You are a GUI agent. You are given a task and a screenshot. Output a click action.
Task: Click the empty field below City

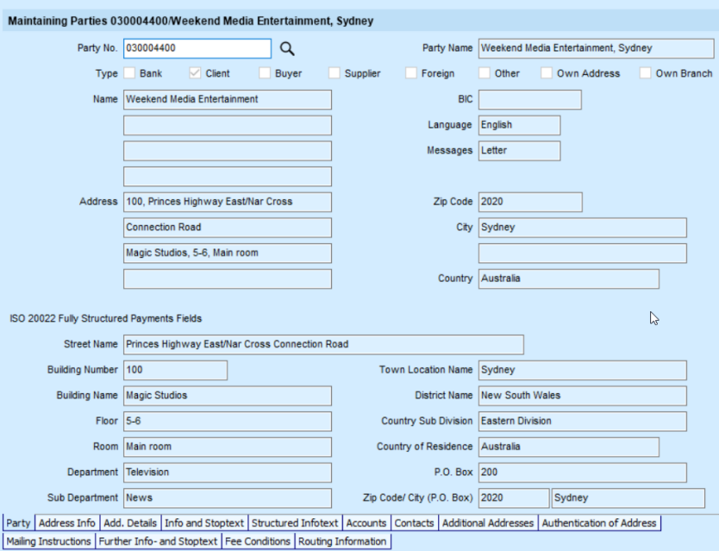582,254
